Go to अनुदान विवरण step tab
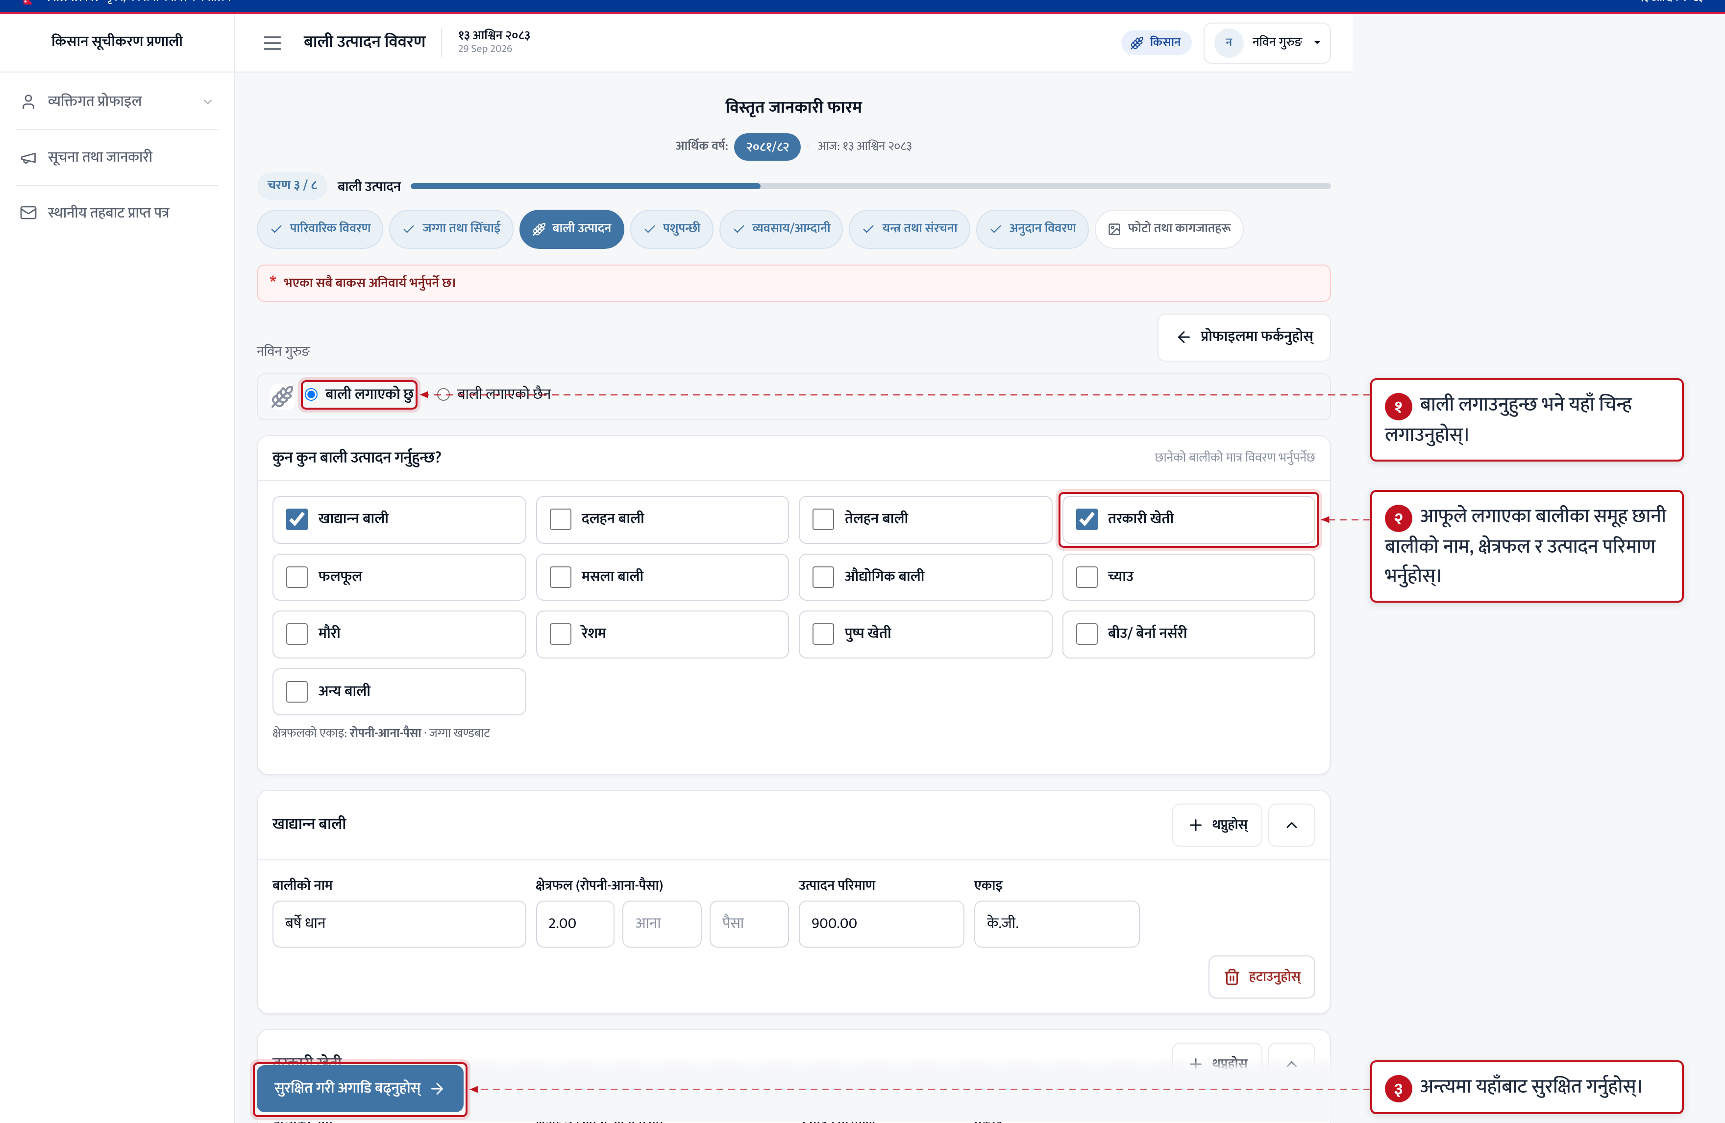The width and height of the screenshot is (1725, 1123). pyautogui.click(x=1032, y=229)
